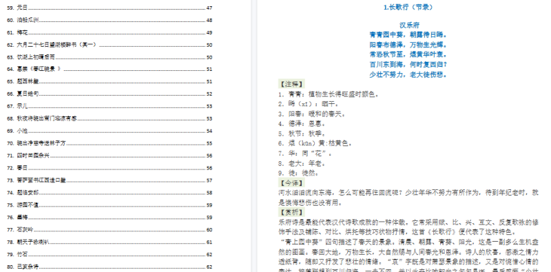551x272 pixels.
Task: Click the 【注释】 section heading
Action: [291, 84]
